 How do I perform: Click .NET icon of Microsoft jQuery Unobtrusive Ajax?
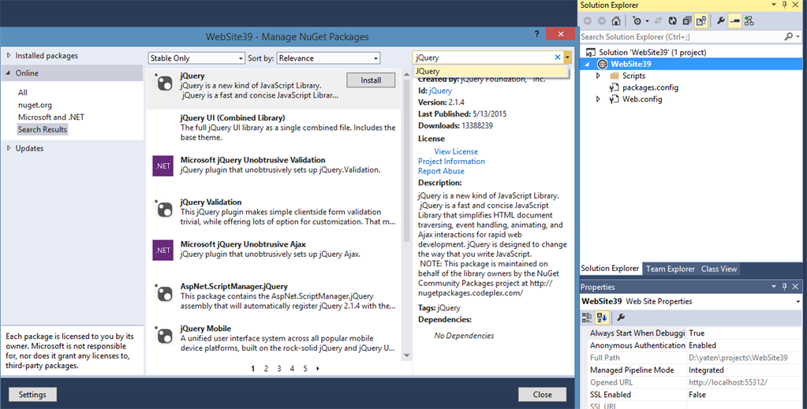163,250
